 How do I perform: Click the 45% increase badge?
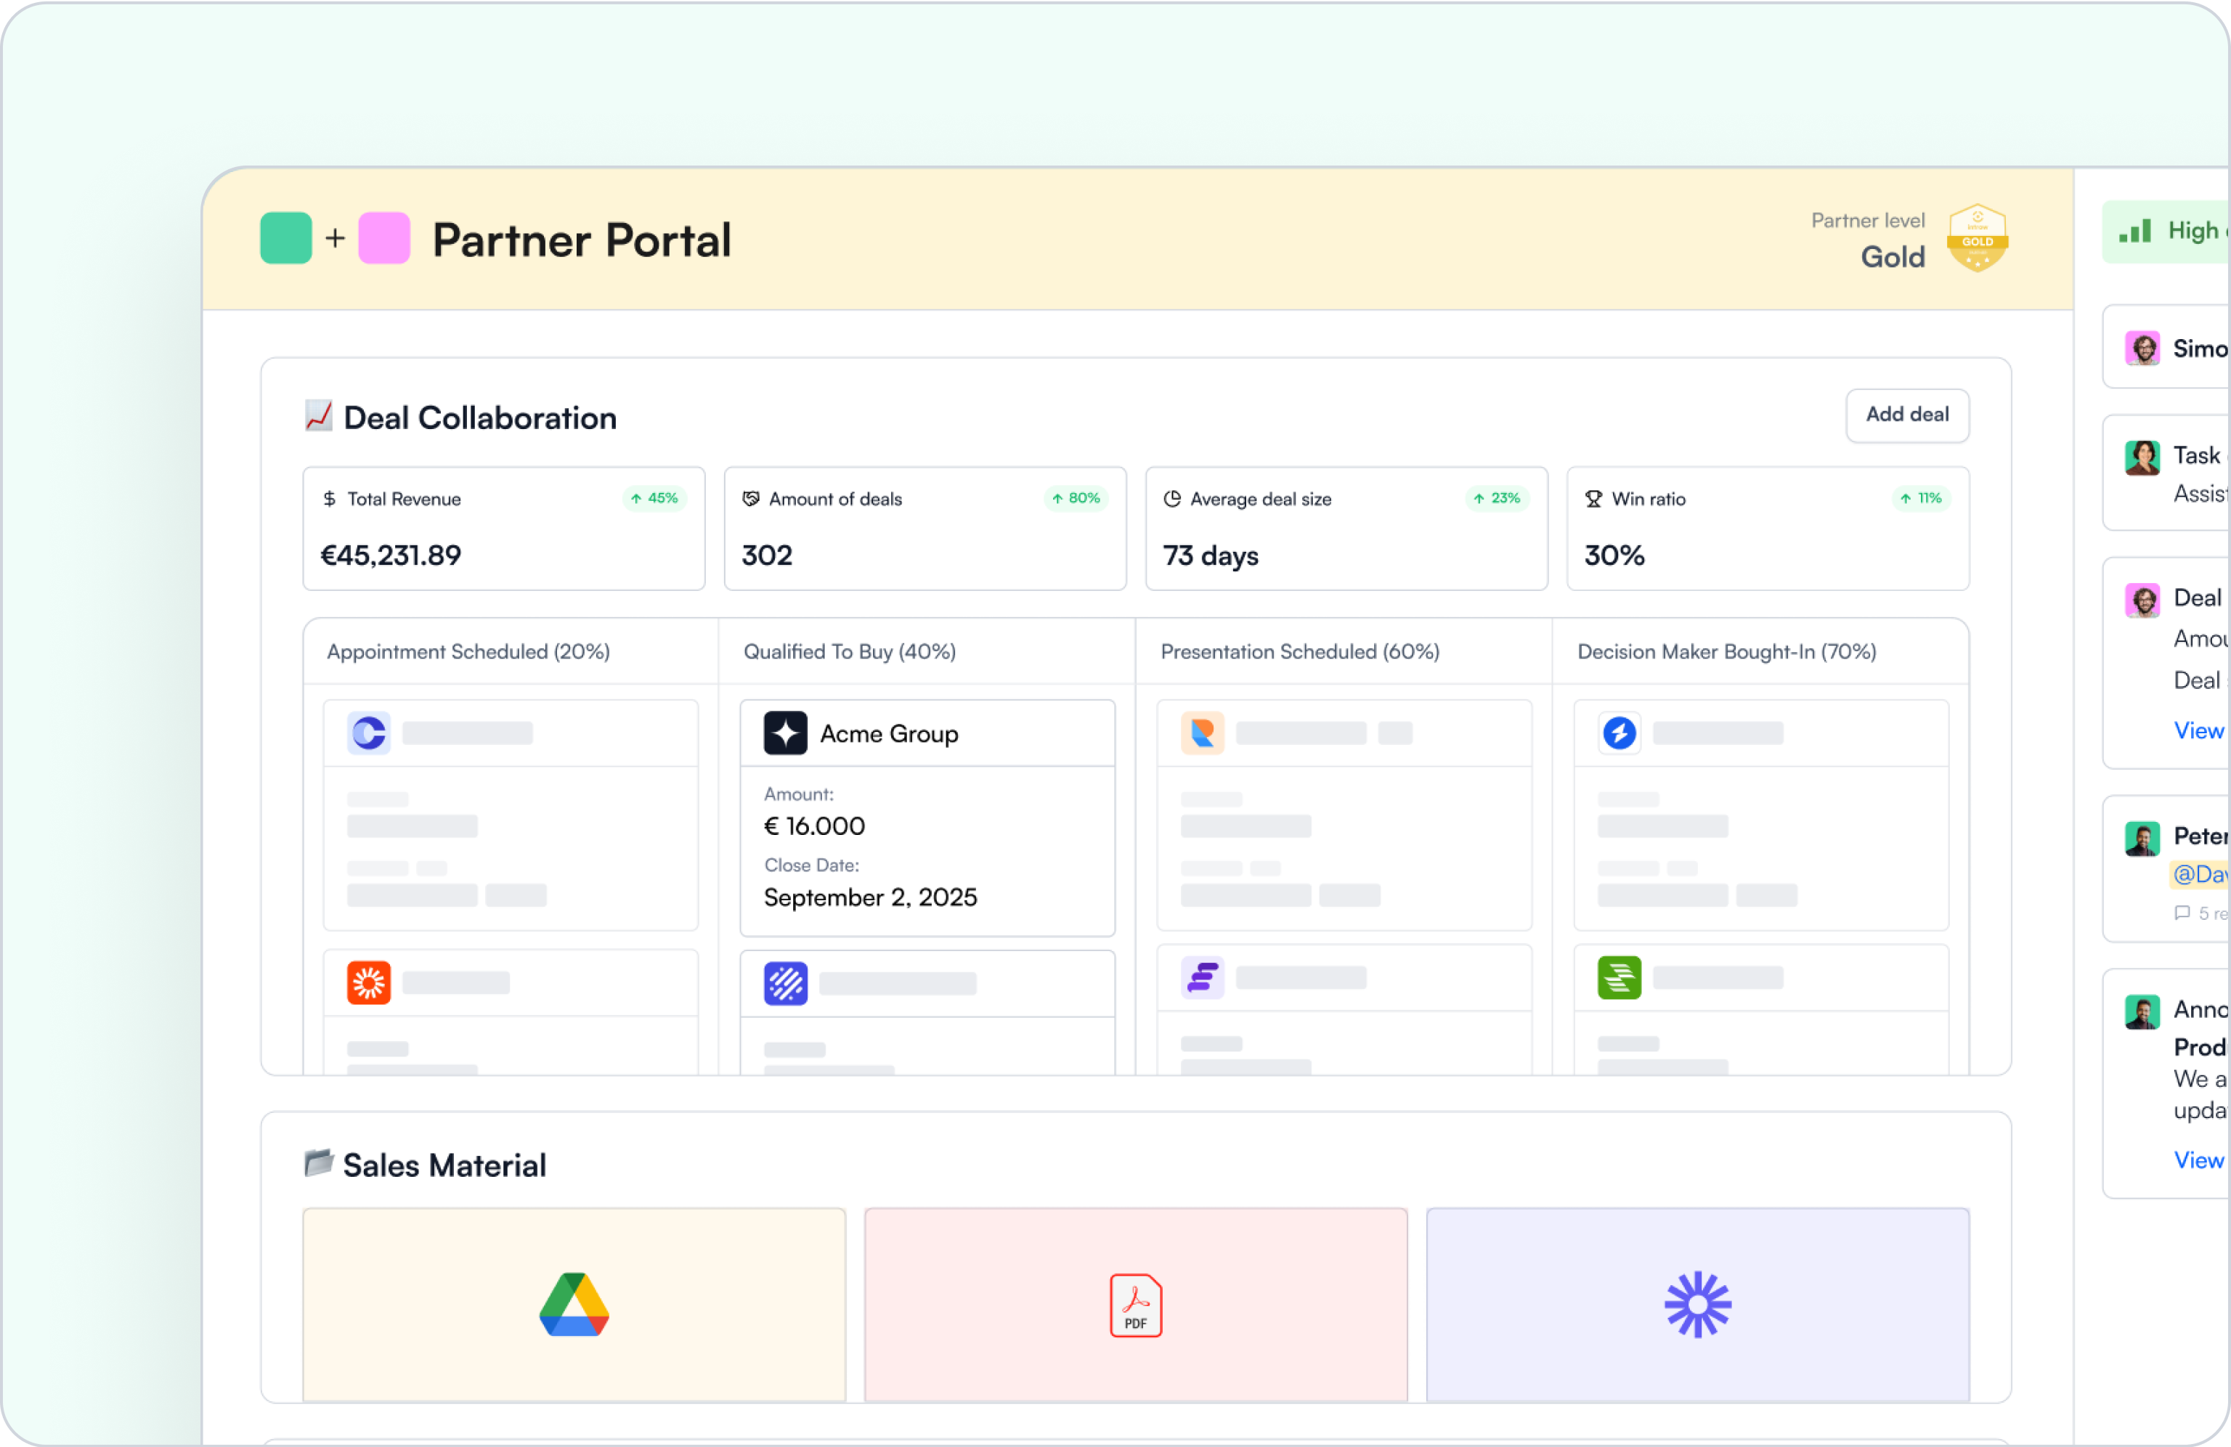(x=654, y=499)
